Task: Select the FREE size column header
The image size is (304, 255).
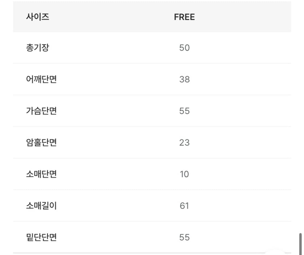Action: click(184, 17)
